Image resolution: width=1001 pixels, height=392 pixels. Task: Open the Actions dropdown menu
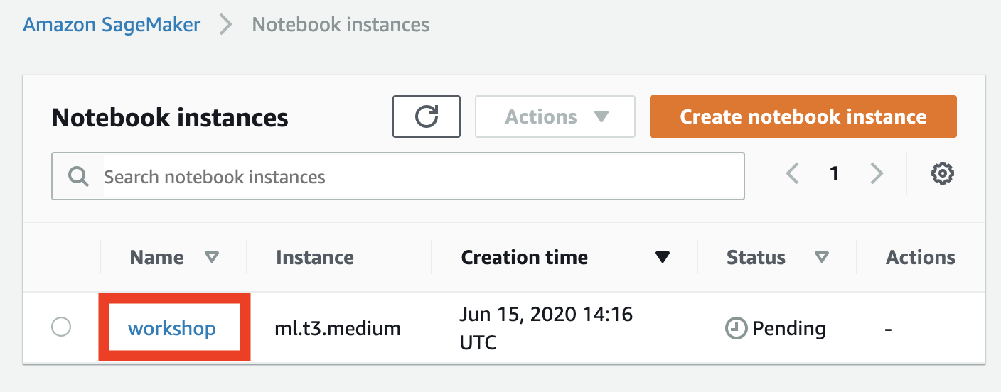point(555,116)
